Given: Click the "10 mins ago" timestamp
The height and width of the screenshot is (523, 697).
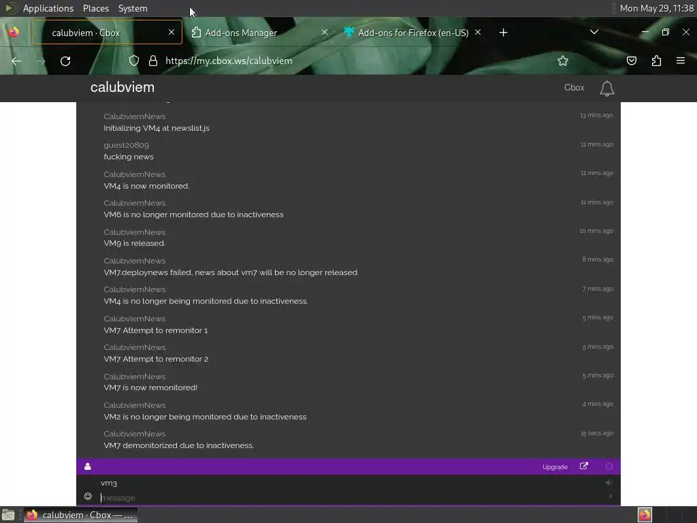Looking at the screenshot, I should [x=596, y=231].
